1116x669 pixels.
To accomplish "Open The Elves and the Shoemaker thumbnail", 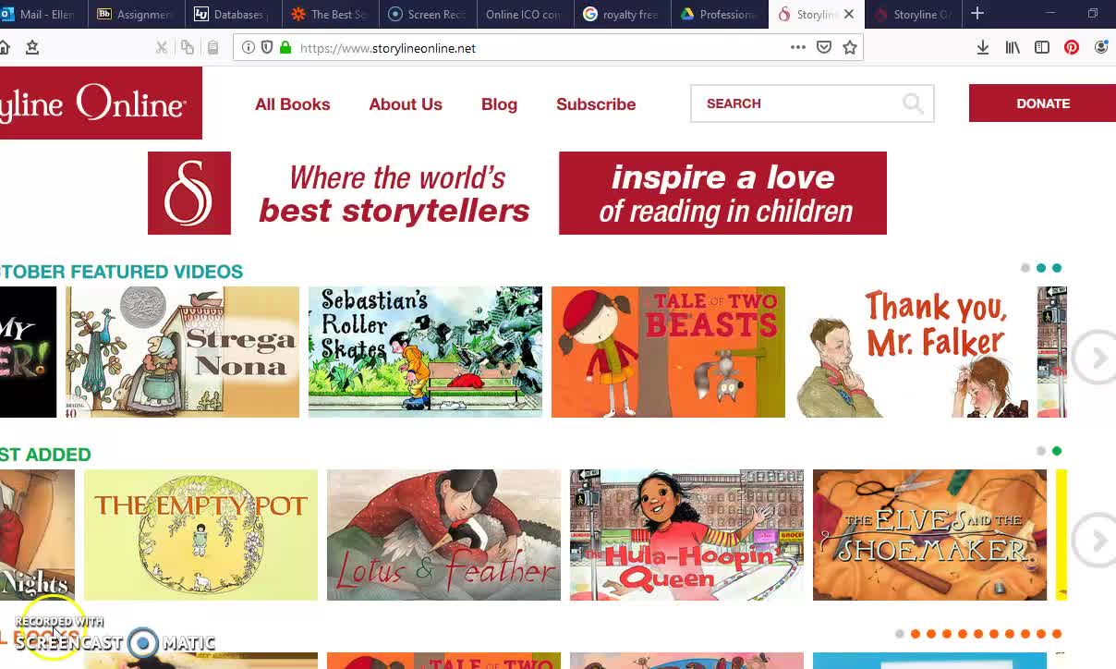I will point(929,535).
